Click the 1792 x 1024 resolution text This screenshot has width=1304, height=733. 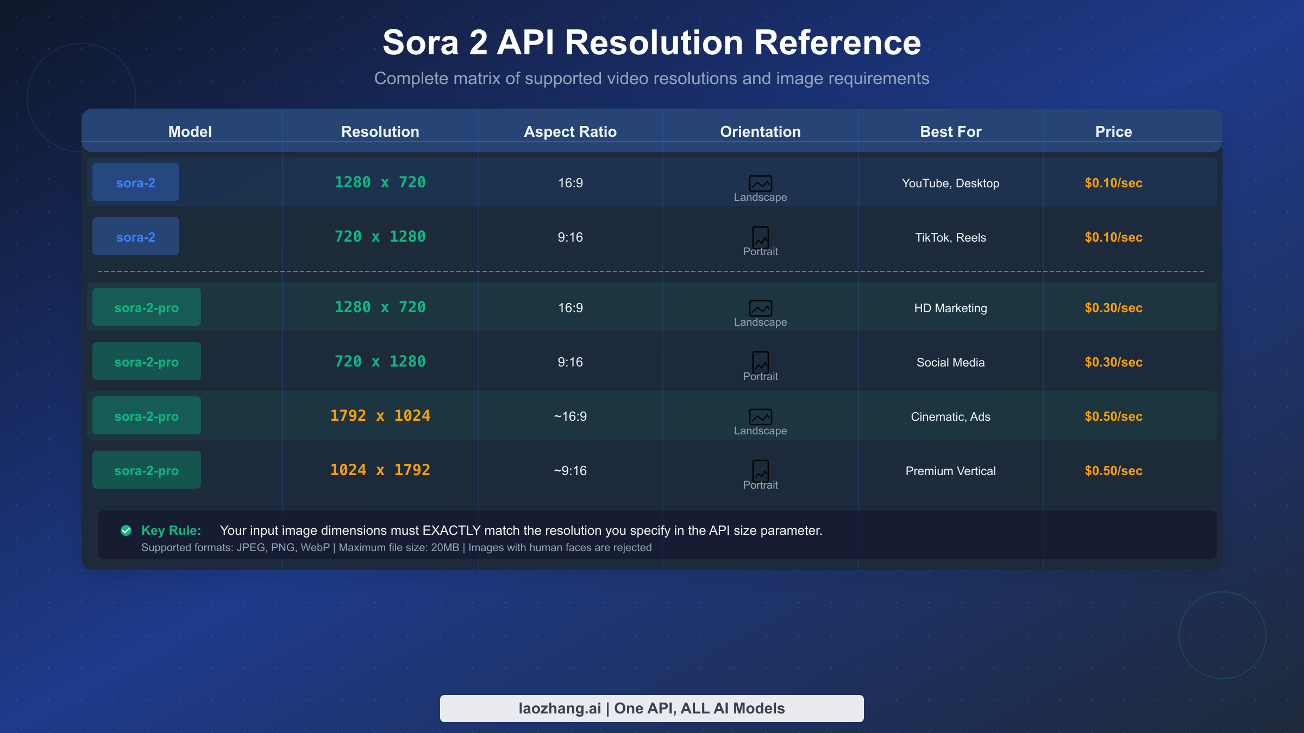coord(380,415)
